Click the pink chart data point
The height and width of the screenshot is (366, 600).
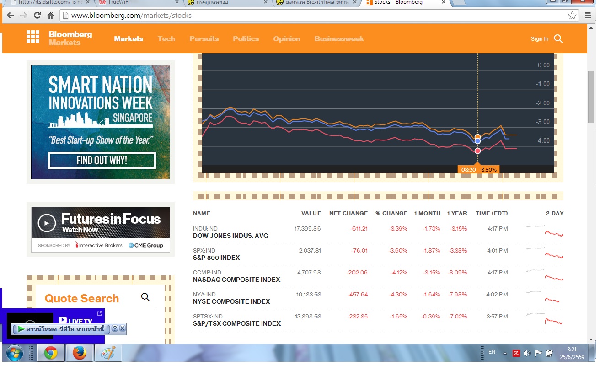[477, 151]
